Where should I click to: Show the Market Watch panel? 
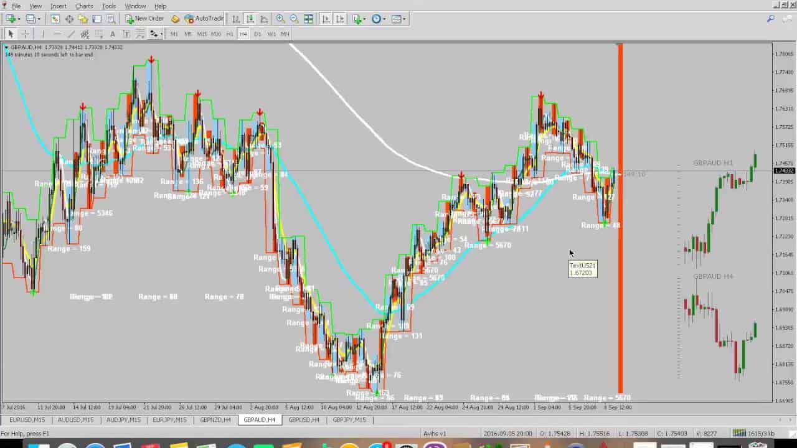pyautogui.click(x=55, y=19)
